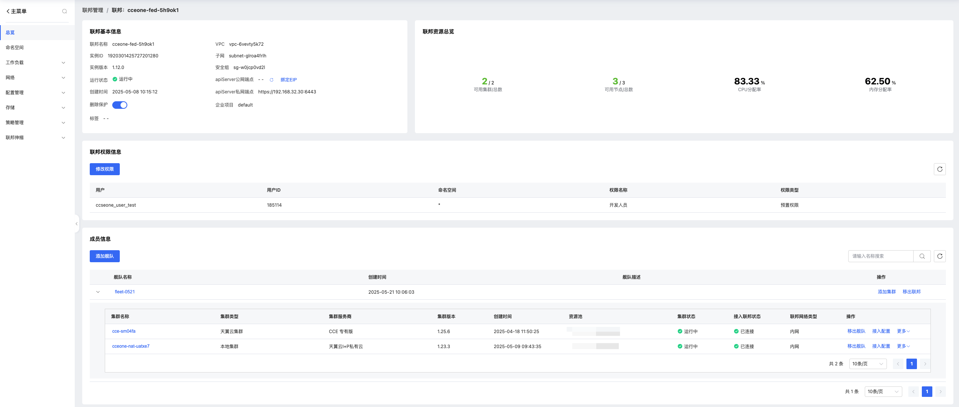This screenshot has height=407, width=959.
Task: Go back to 主菜单
Action: (x=16, y=11)
